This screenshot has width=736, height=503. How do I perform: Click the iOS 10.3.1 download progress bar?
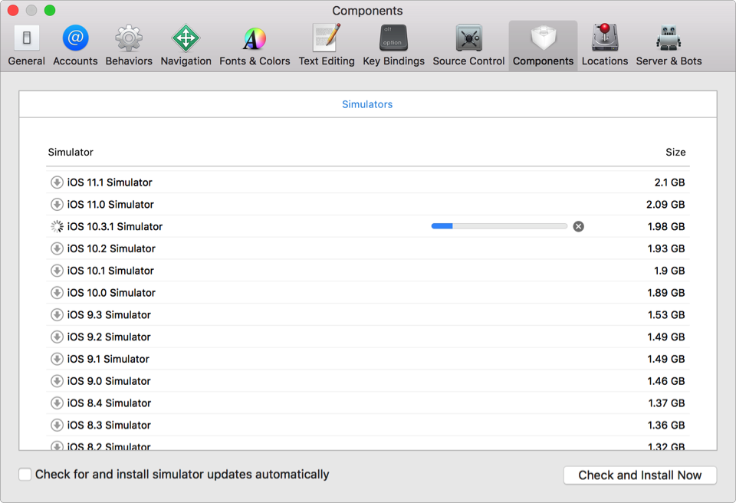pyautogui.click(x=499, y=226)
